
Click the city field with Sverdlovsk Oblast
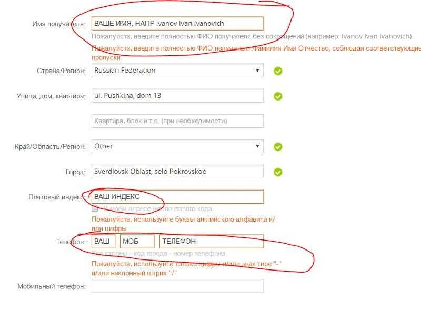[x=177, y=172]
